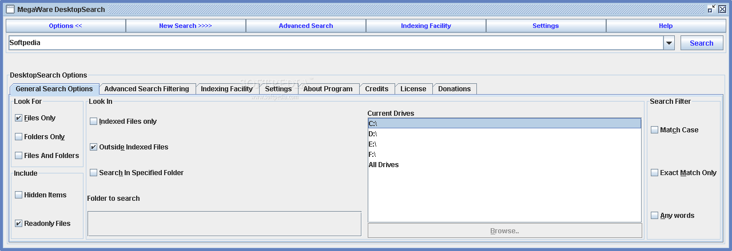The height and width of the screenshot is (251, 732).
Task: Select All Drives in Current Drives list
Action: [x=504, y=165]
